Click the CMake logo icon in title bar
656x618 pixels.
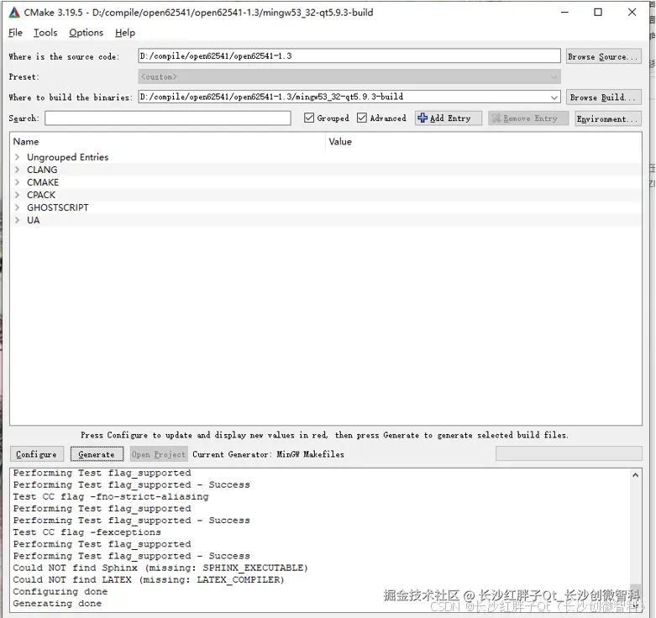click(14, 13)
